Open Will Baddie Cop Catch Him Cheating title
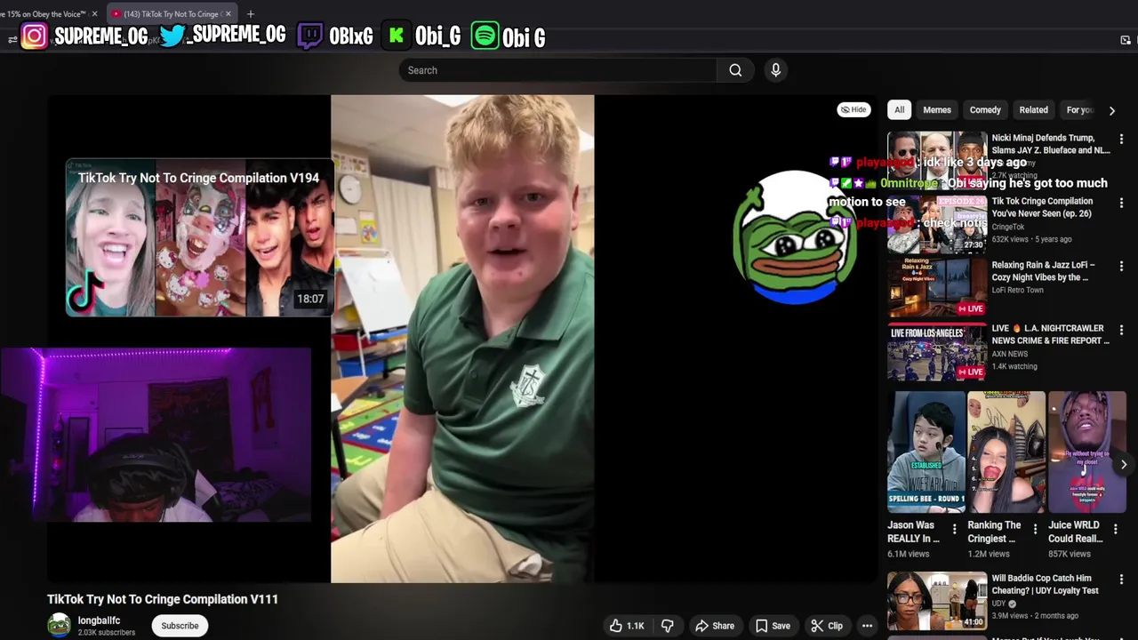The image size is (1138, 640). coord(1045,584)
